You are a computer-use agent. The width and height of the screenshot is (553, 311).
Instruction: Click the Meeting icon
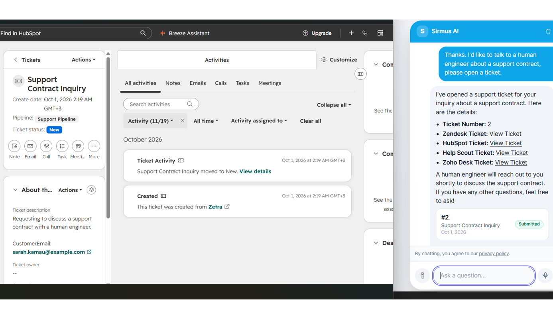click(x=78, y=146)
